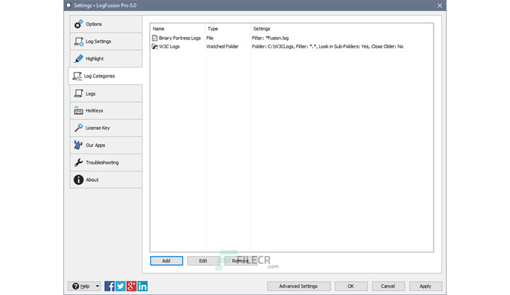Expand the Help dropdown arrow
This screenshot has height=295, width=510.
[97, 286]
